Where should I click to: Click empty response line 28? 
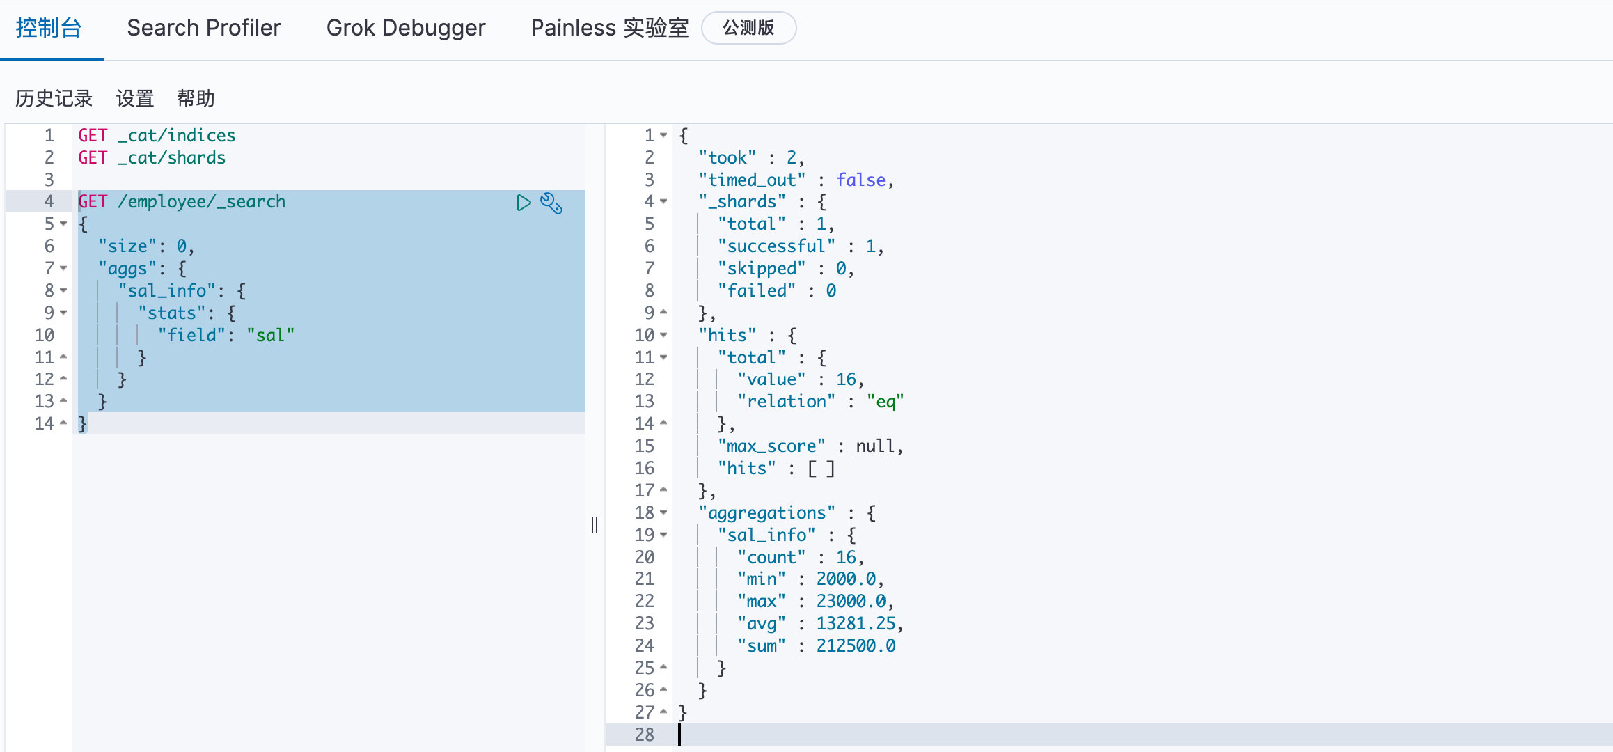click(x=1142, y=735)
